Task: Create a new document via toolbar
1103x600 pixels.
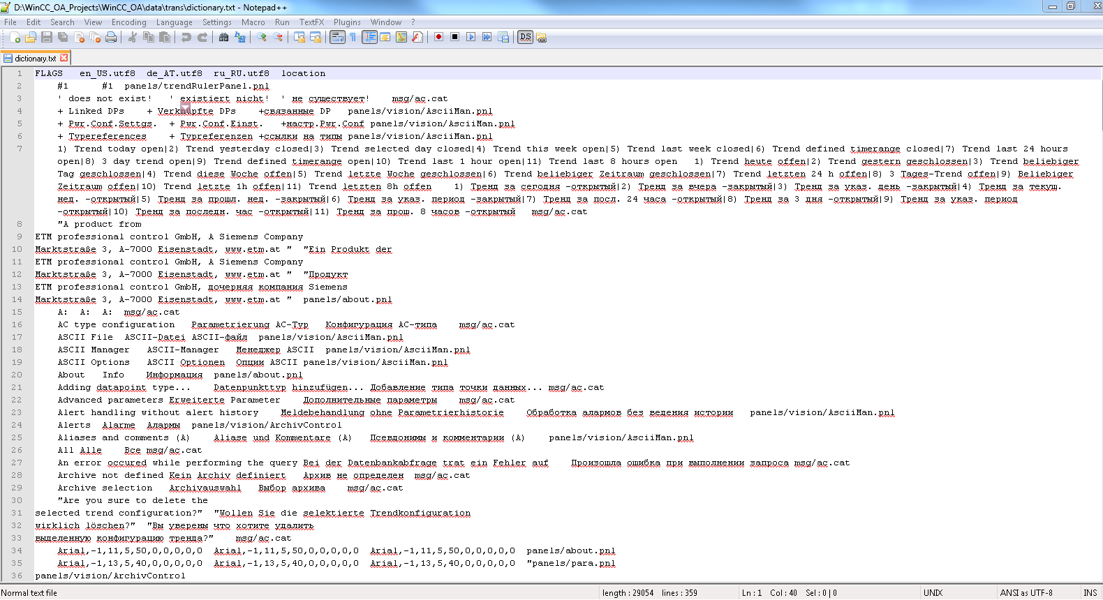Action: pos(15,37)
